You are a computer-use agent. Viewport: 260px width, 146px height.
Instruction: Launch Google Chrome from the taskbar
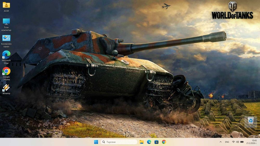[164, 142]
